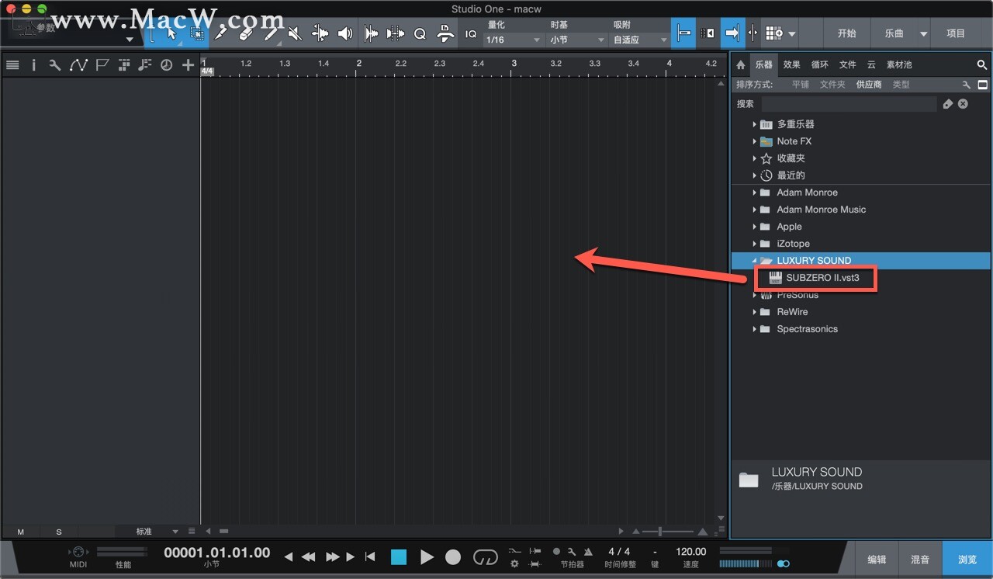Select the Listen speaker tool
The height and width of the screenshot is (579, 993).
(345, 33)
